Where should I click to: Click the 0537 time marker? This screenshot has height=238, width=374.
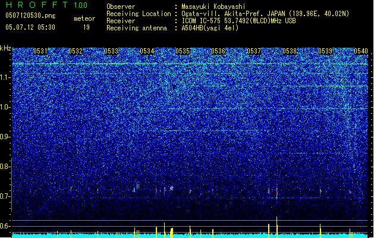[x=254, y=51]
